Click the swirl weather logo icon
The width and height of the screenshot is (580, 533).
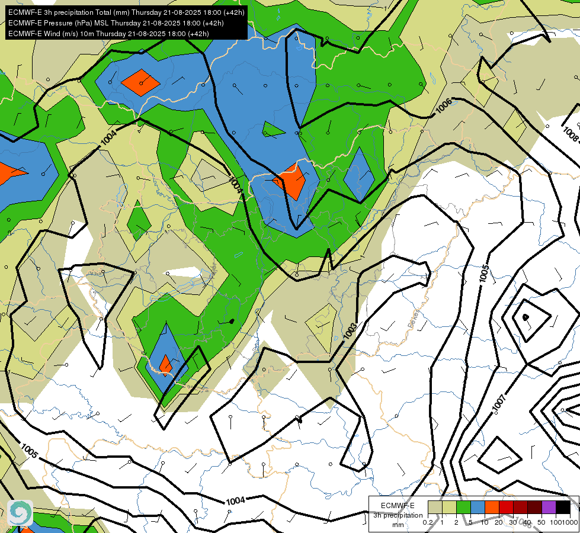coord(20,513)
